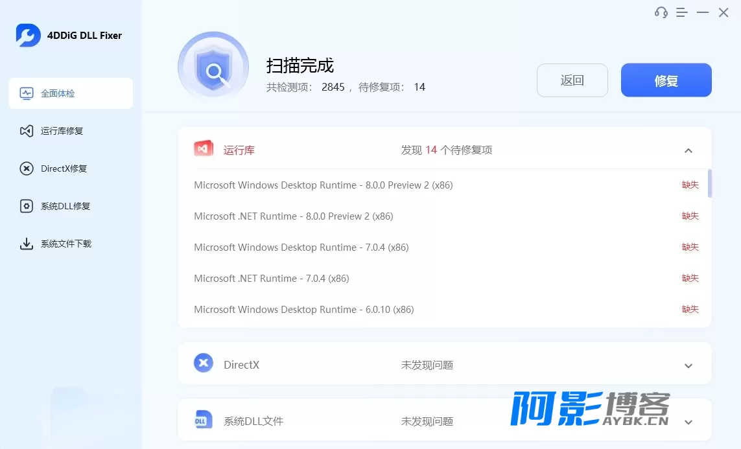Click the 运行库 section title
Screen dimensions: 741x449
[x=239, y=150]
